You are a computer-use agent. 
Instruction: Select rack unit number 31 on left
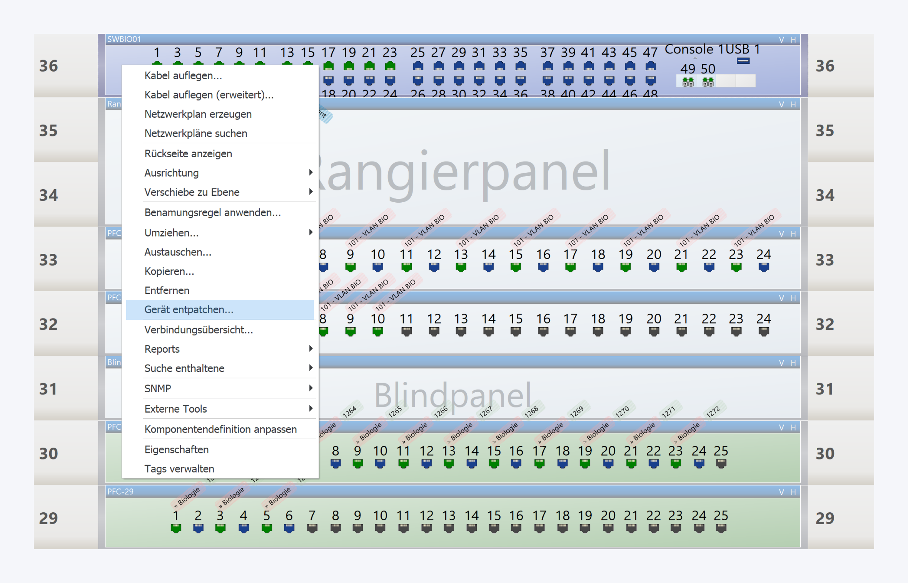48,389
